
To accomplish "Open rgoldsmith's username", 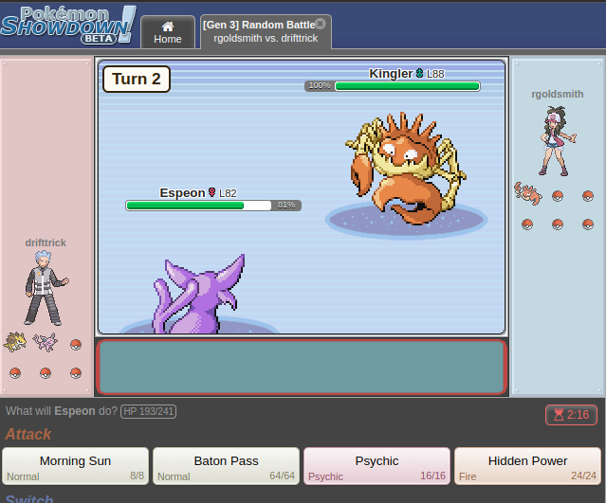I will click(558, 94).
